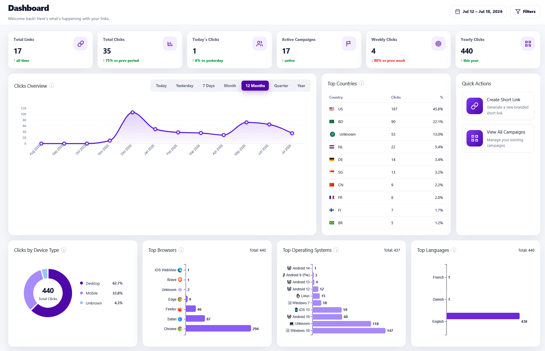This screenshot has width=545, height=351.
Task: Click the Safari bar showing 87
Action: pos(195,319)
